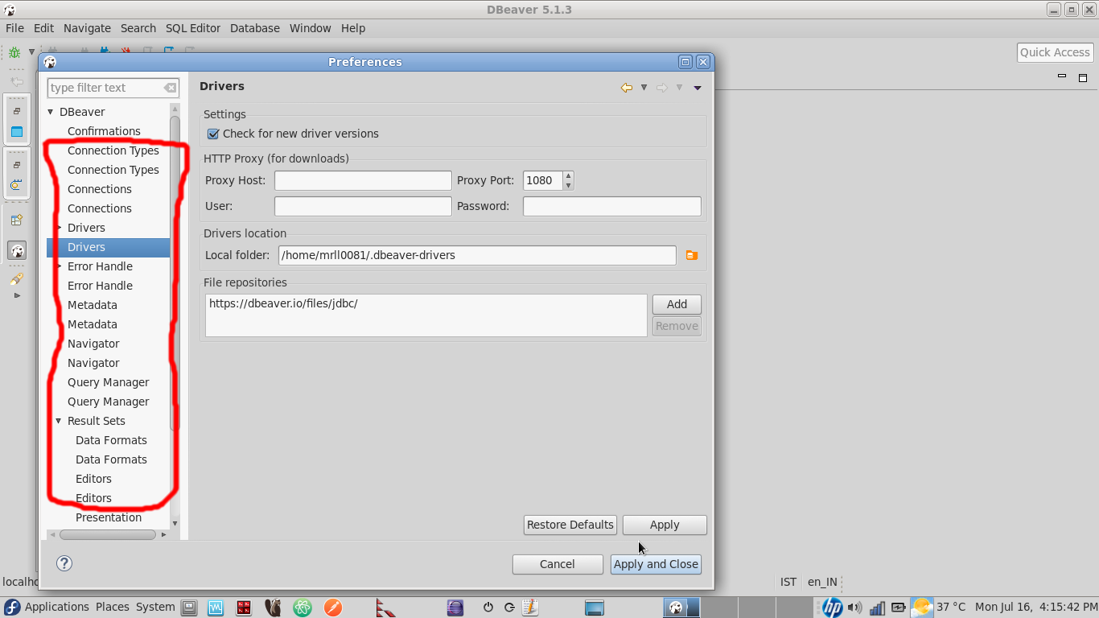This screenshot has height=618, width=1099.
Task: Click the DBeaver globe icon in the sidebar
Action: (x=17, y=250)
